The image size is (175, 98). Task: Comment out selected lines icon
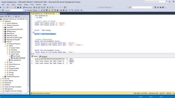[x=69, y=10]
